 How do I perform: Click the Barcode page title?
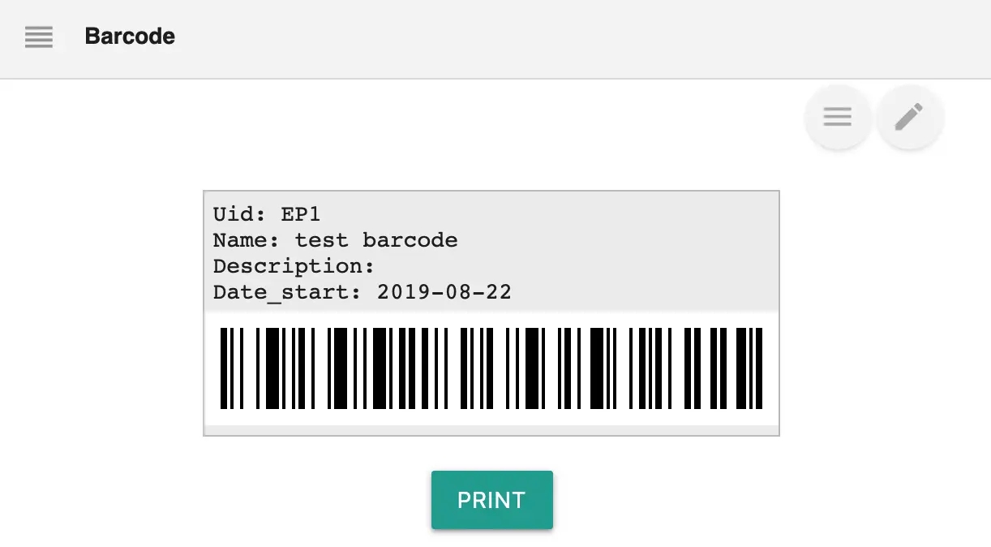point(130,37)
